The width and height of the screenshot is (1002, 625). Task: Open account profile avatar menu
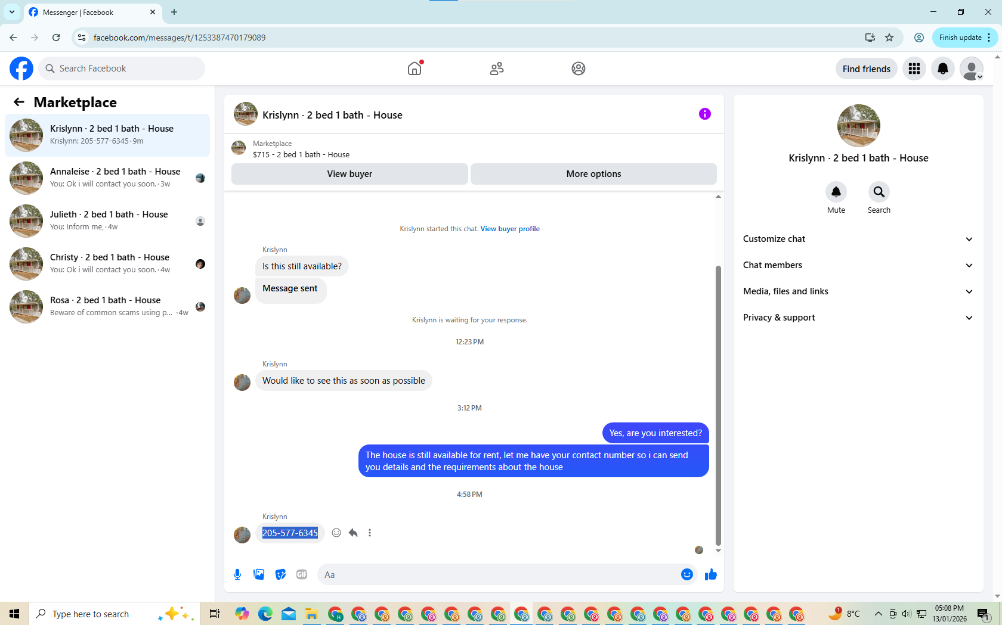972,69
